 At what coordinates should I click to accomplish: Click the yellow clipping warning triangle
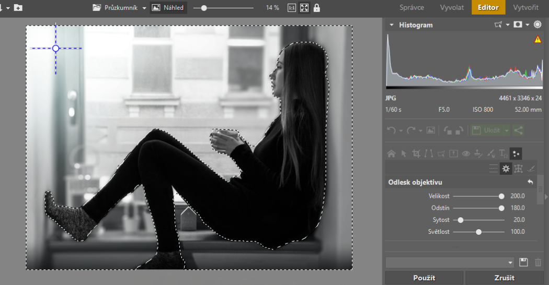point(538,40)
